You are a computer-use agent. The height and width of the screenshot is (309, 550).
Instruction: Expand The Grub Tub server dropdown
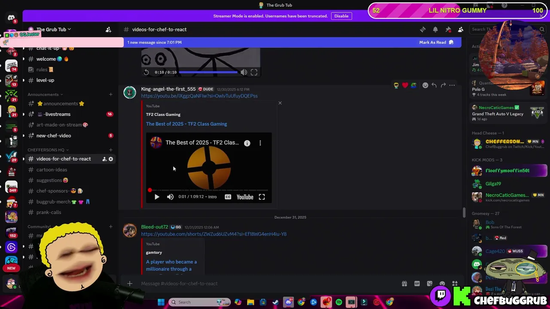pos(54,29)
